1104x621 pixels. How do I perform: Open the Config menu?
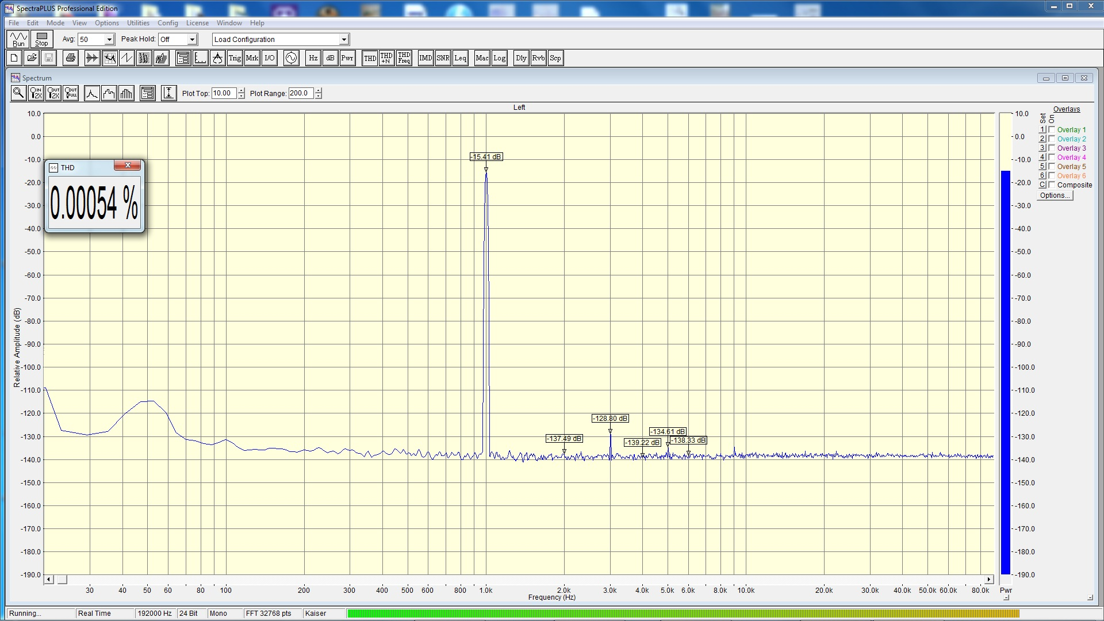167,23
